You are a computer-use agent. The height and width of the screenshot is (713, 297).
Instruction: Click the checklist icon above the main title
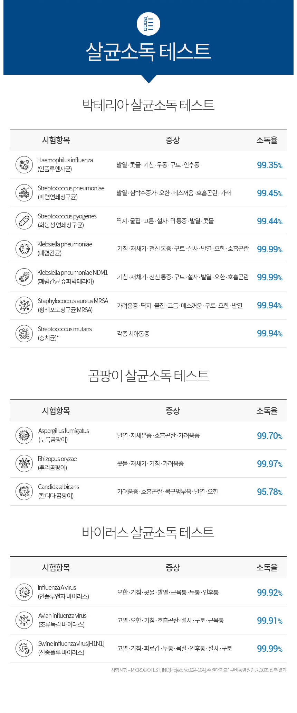click(148, 24)
